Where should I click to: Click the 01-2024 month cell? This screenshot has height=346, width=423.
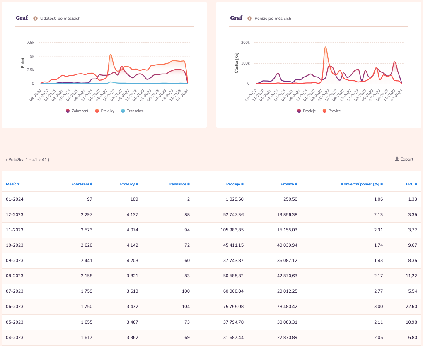tap(15, 199)
